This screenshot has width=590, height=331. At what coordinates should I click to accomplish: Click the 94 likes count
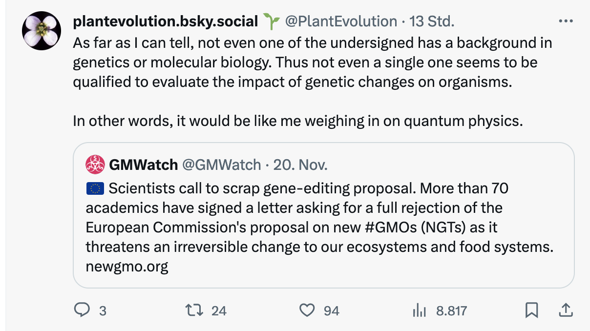click(x=332, y=310)
